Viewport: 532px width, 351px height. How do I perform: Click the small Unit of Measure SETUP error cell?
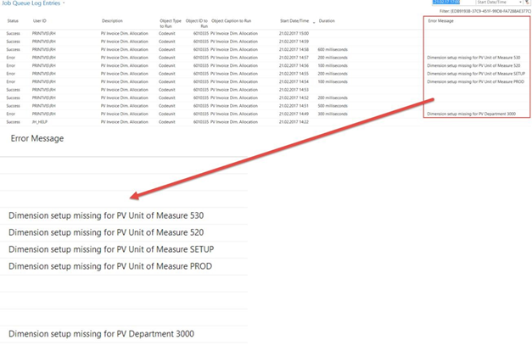(x=476, y=74)
